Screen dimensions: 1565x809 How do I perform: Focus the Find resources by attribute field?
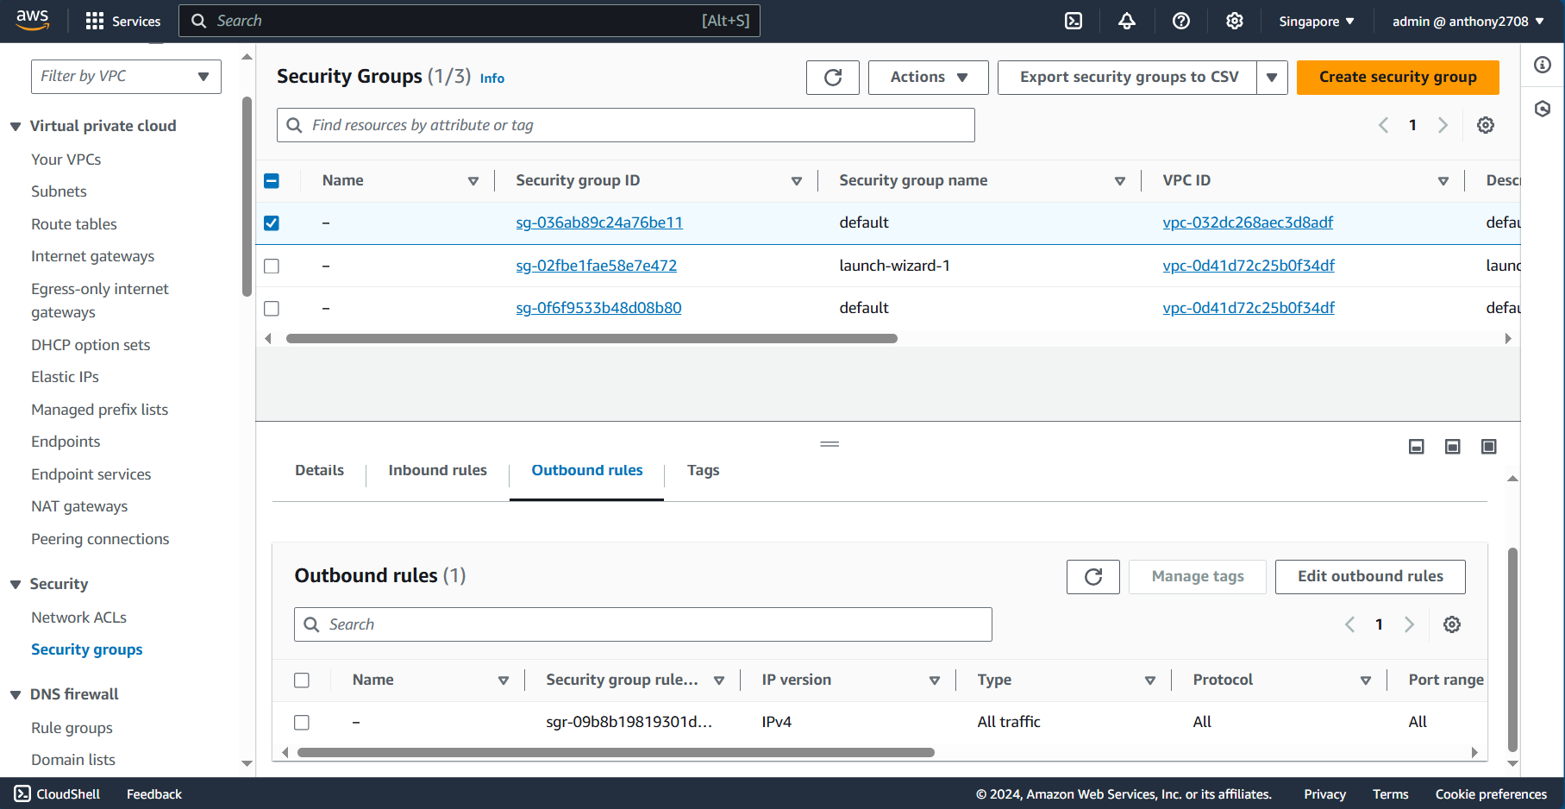coord(626,125)
